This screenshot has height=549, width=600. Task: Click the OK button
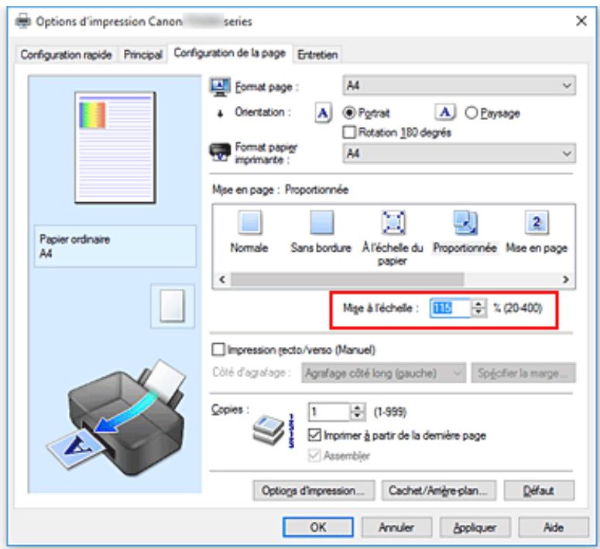pos(318,527)
